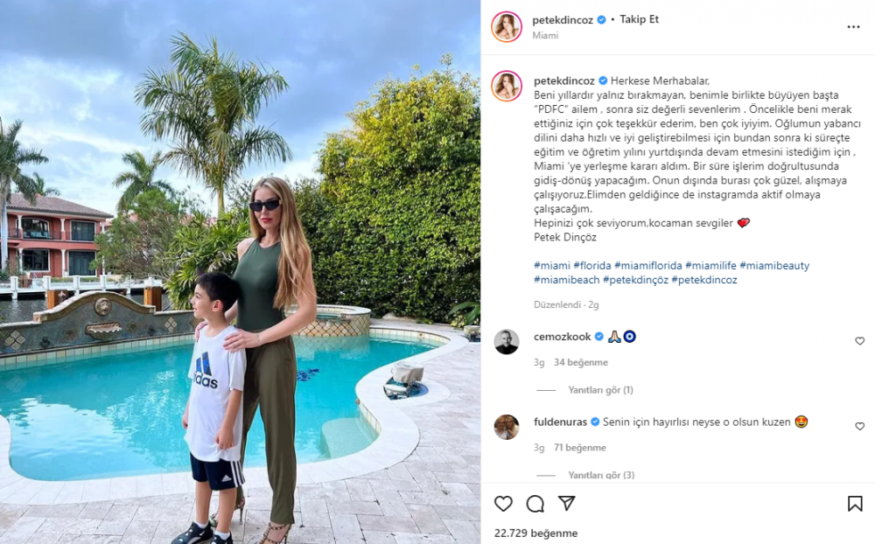The image size is (875, 544).
Task: Open the #miamiflorida hashtag
Action: coord(647,266)
